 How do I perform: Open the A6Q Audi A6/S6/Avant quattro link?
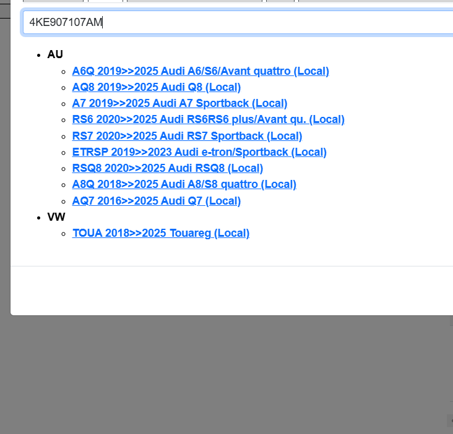click(x=201, y=71)
